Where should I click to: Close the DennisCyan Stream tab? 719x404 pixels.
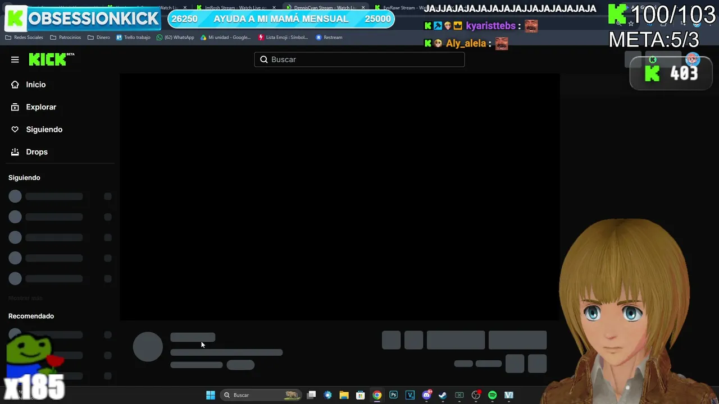pyautogui.click(x=363, y=8)
